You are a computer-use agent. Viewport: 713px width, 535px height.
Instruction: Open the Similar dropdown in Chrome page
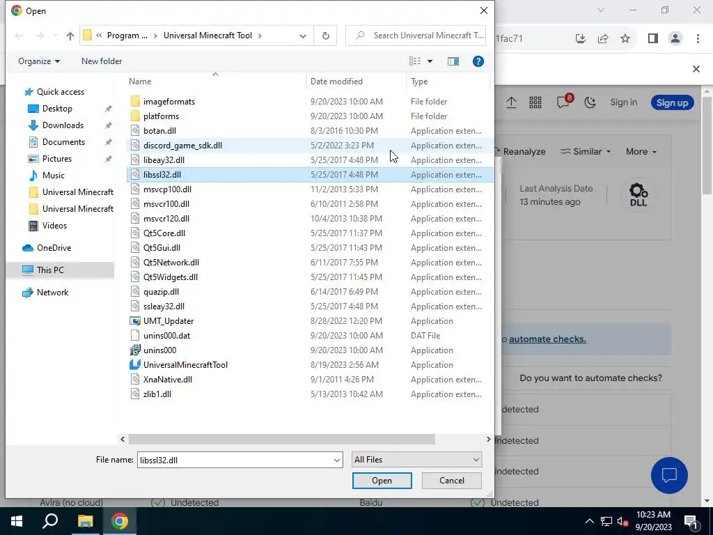(x=585, y=152)
